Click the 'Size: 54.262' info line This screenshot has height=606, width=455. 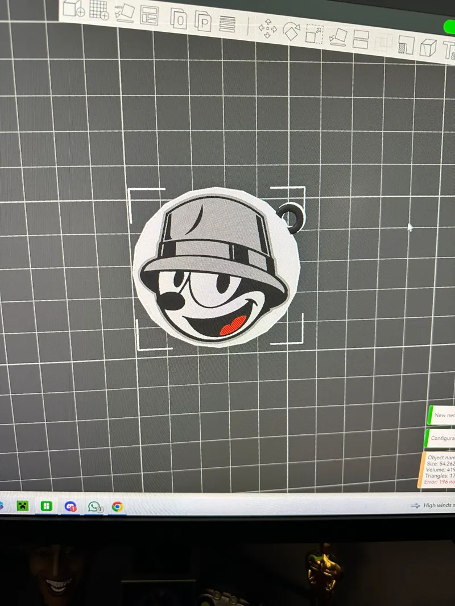[440, 463]
